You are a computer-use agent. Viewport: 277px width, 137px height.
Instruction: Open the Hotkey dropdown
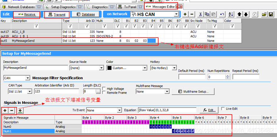coord(174,68)
